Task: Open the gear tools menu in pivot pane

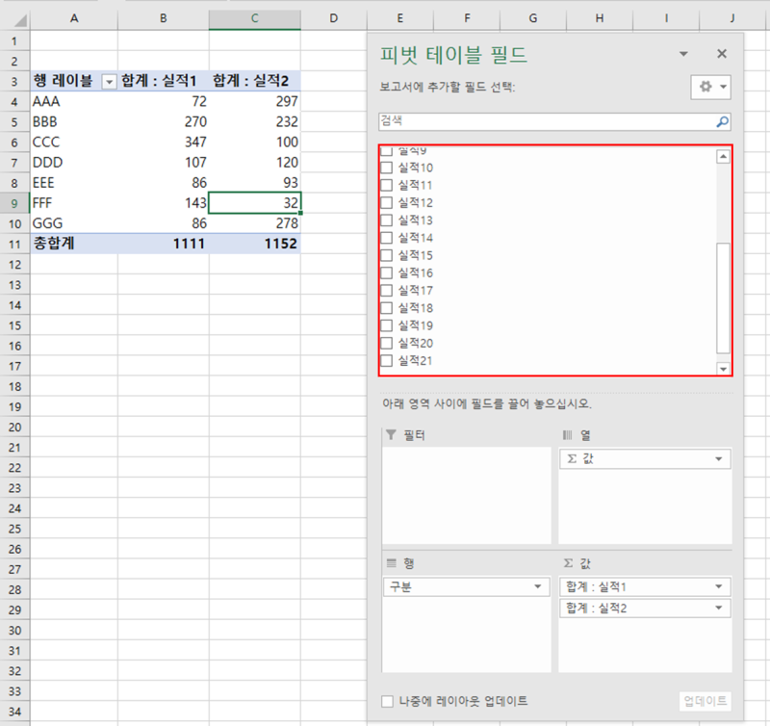Action: point(710,87)
